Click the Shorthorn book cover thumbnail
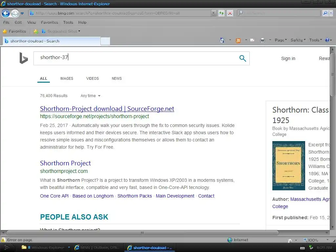This screenshot has width=336, height=252. 289,166
